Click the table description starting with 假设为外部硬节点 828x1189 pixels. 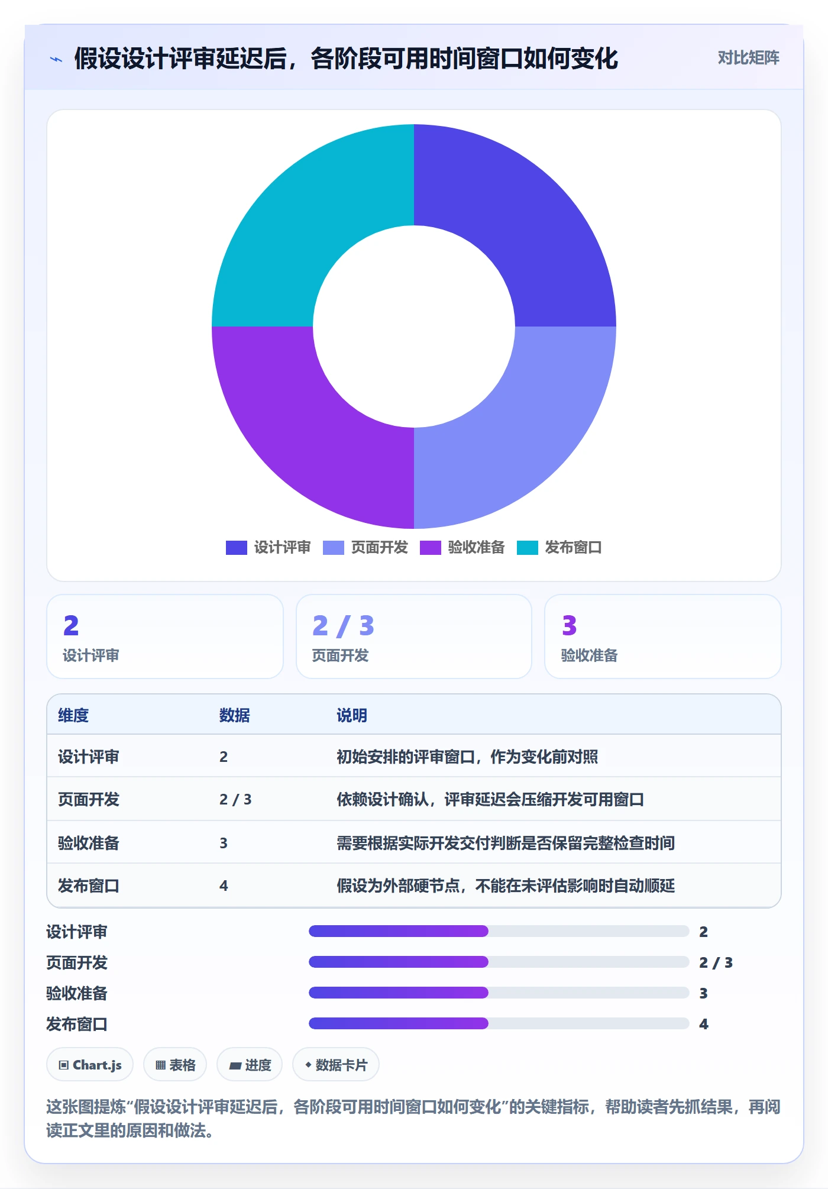pos(506,886)
